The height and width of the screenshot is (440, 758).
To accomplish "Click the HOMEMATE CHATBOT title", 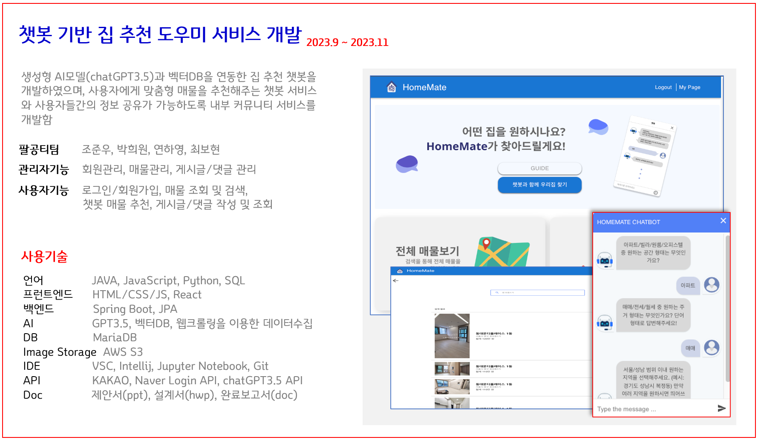I will [x=628, y=222].
